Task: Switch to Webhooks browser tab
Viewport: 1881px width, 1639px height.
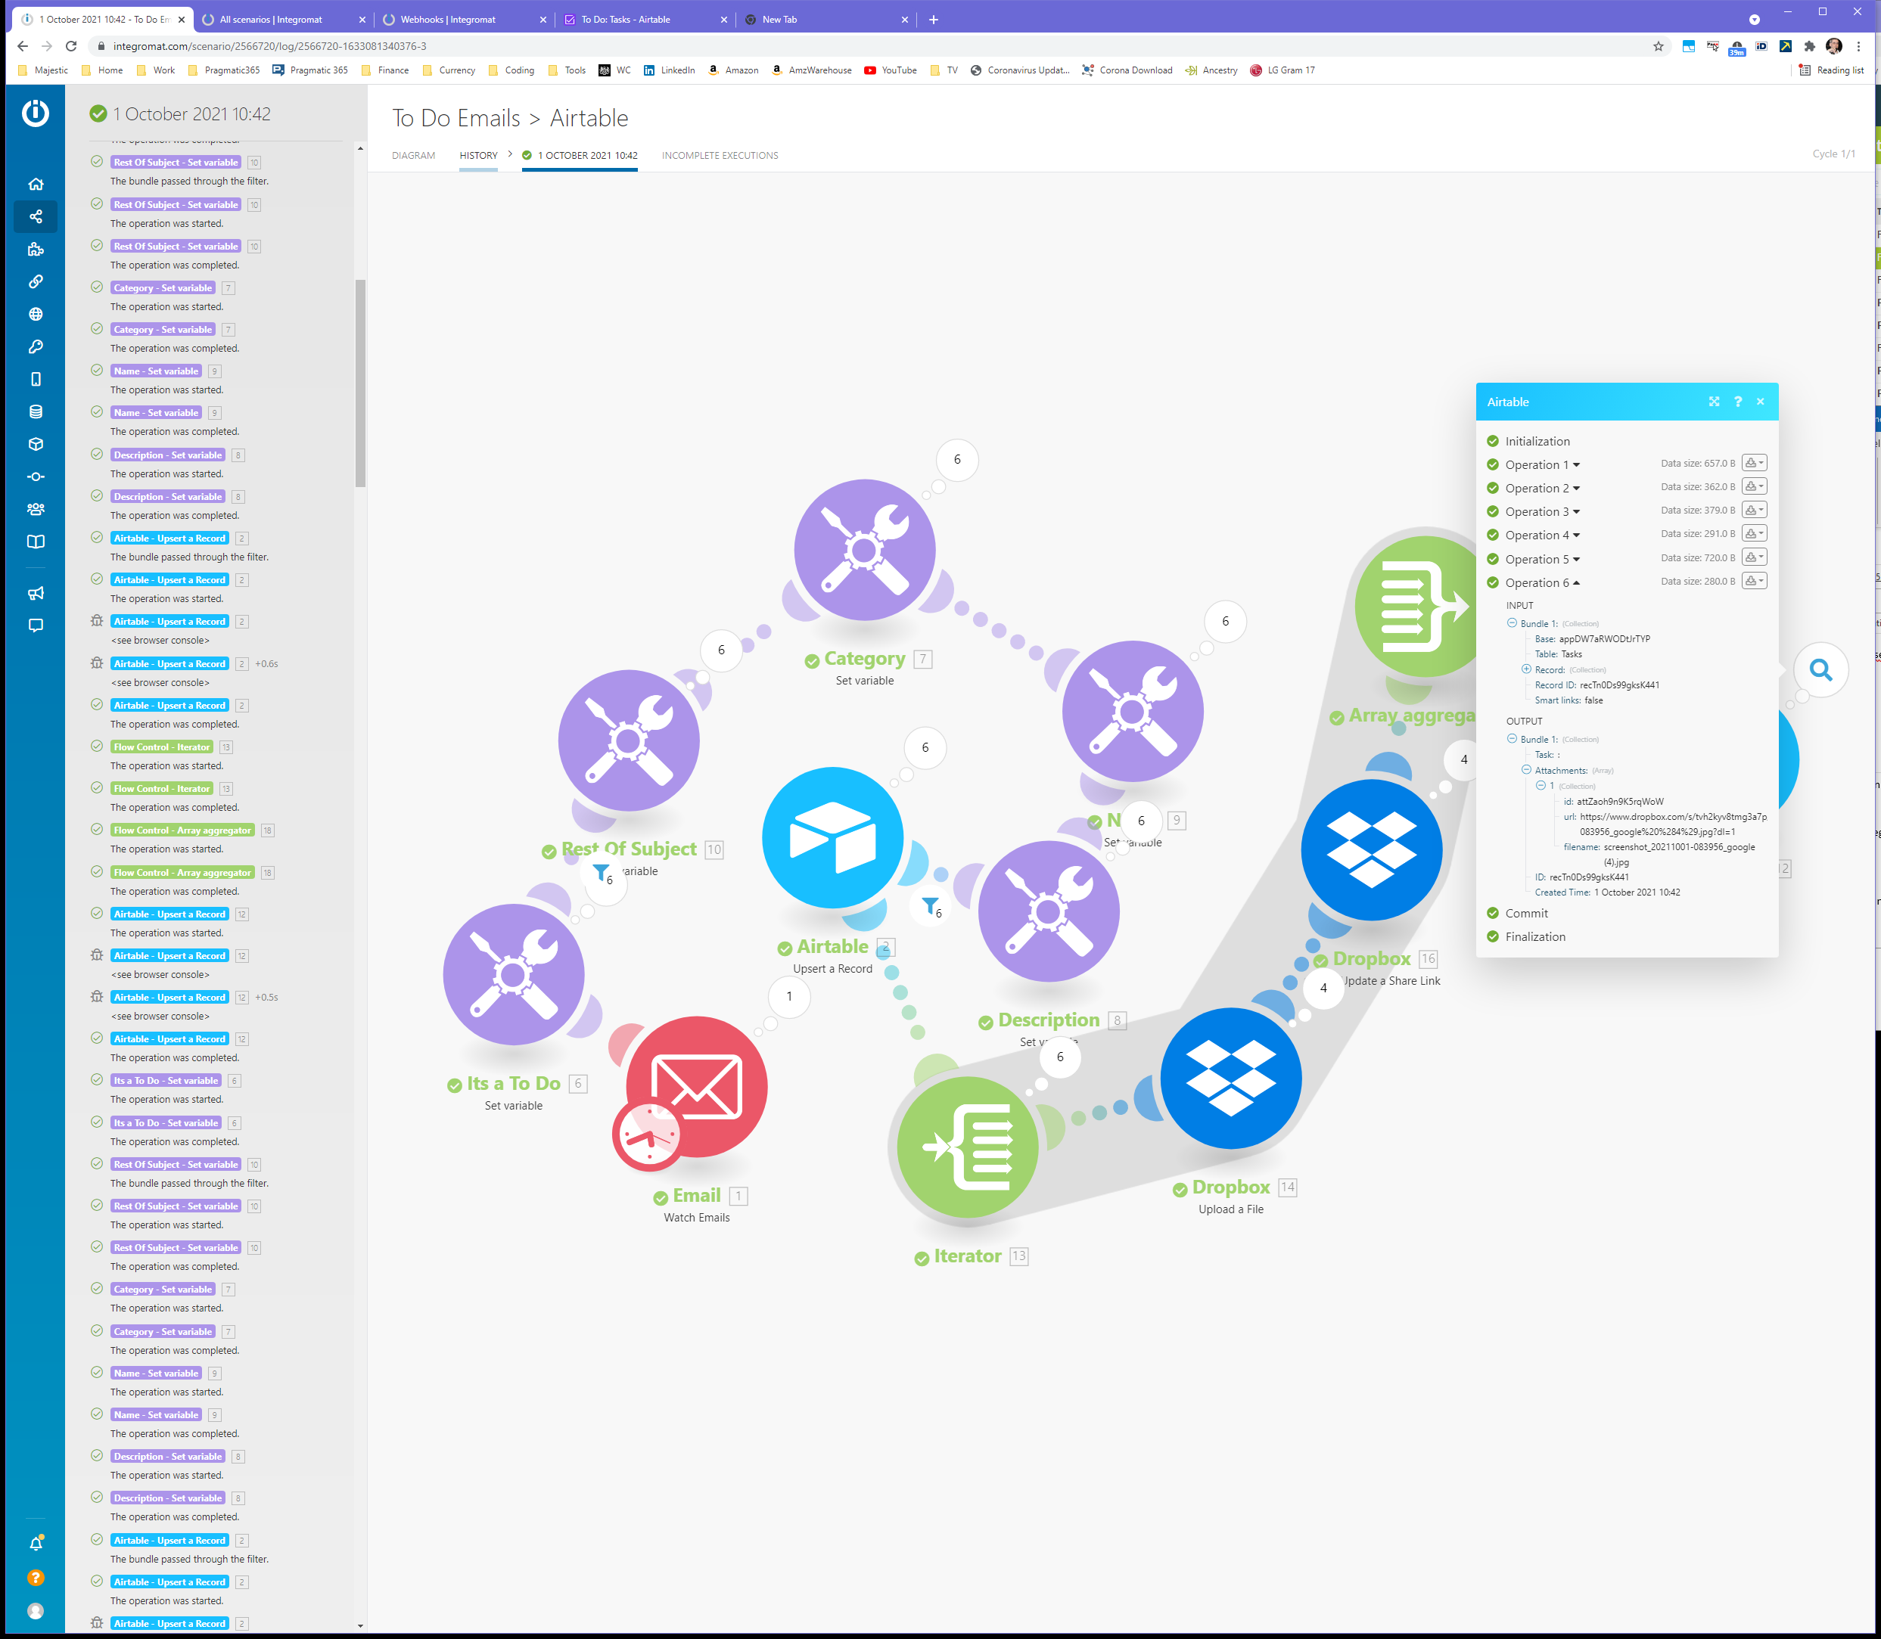Action: point(463,19)
